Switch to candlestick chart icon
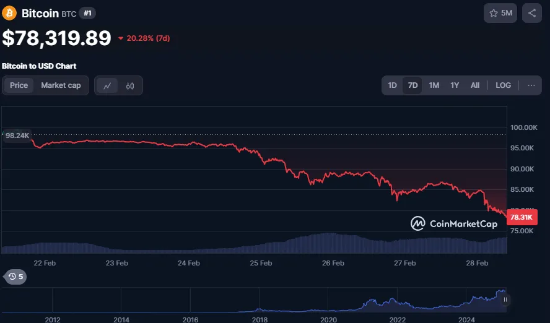The height and width of the screenshot is (323, 550). point(130,85)
